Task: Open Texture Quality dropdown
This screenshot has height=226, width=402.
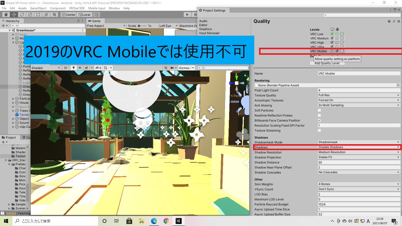Action: 359,95
